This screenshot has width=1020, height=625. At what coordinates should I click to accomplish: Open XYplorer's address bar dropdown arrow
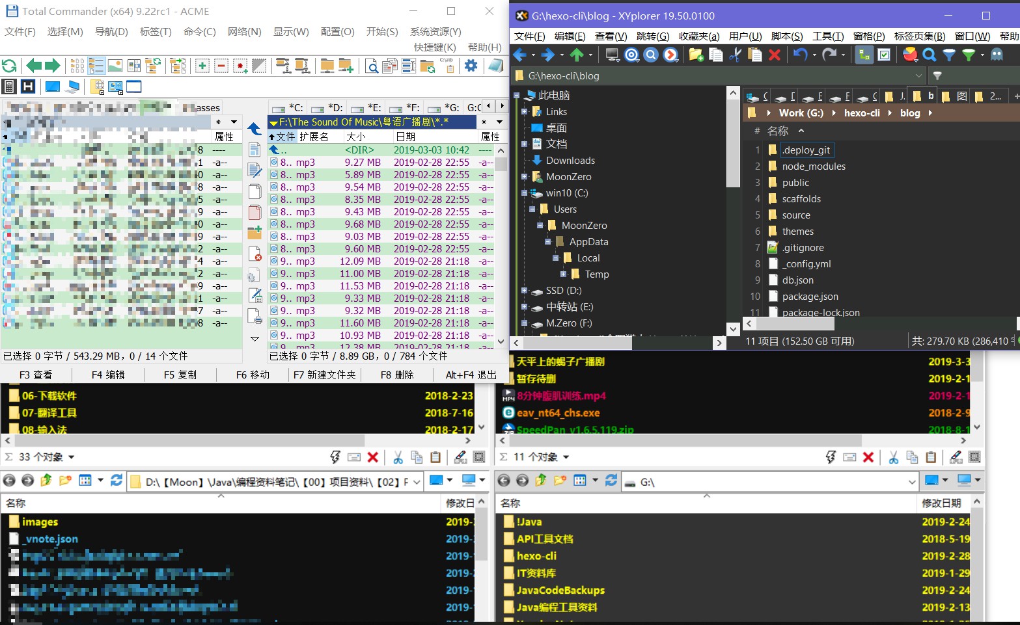click(x=918, y=76)
